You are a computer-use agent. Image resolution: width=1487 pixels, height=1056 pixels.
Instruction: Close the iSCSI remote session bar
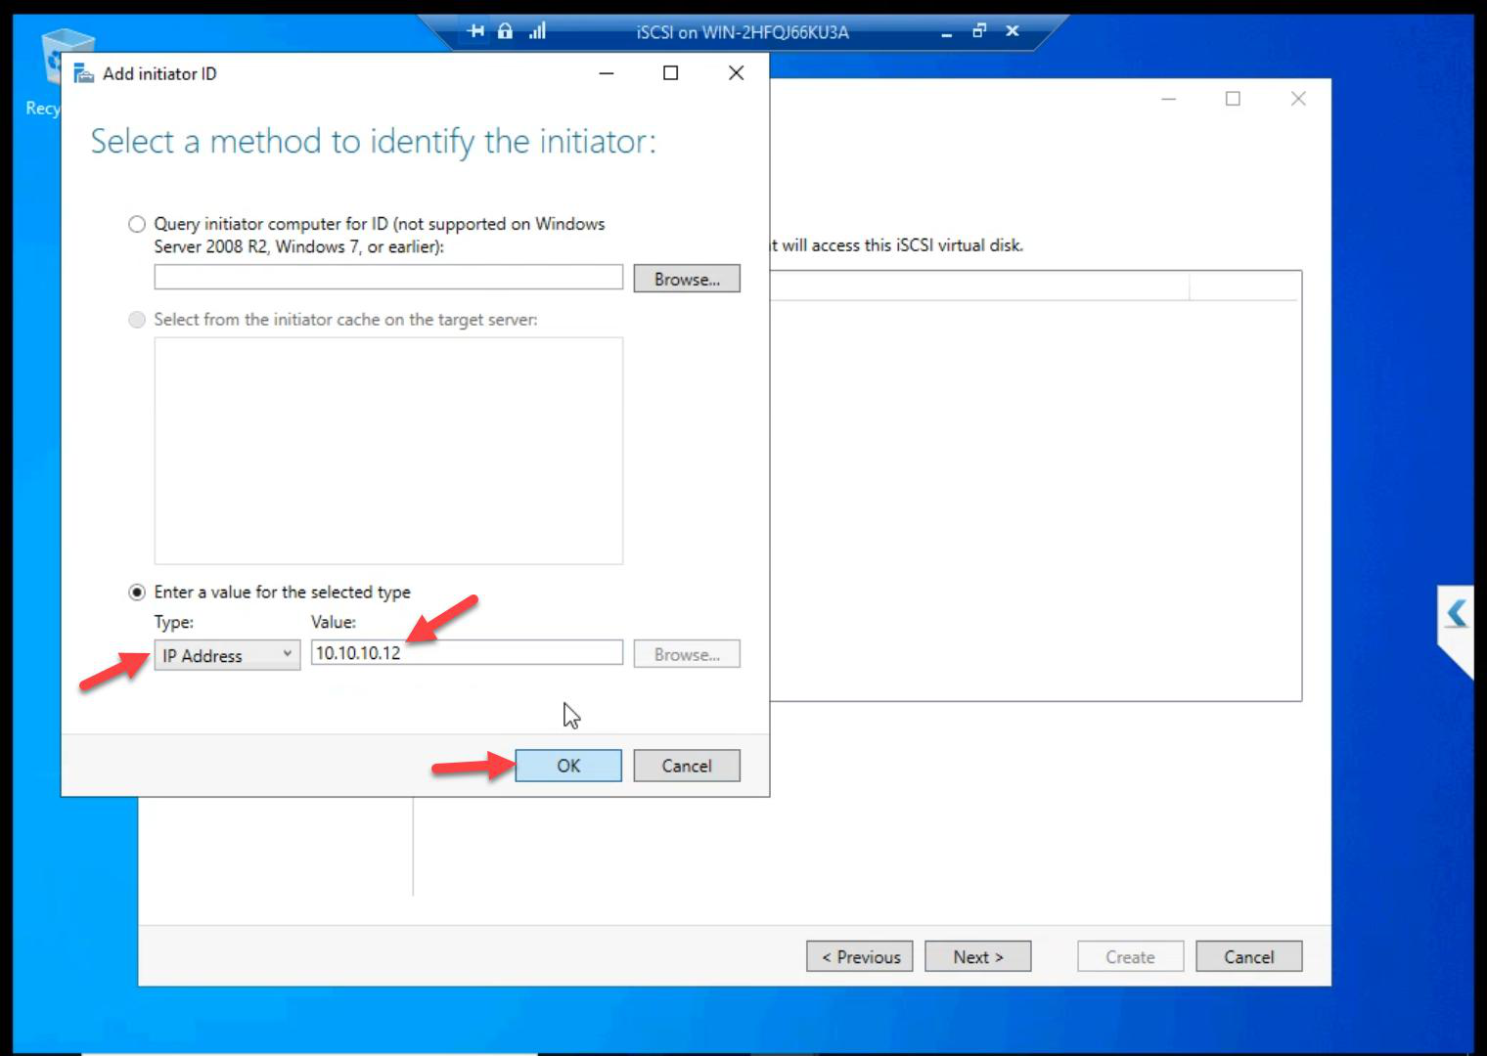click(1013, 31)
